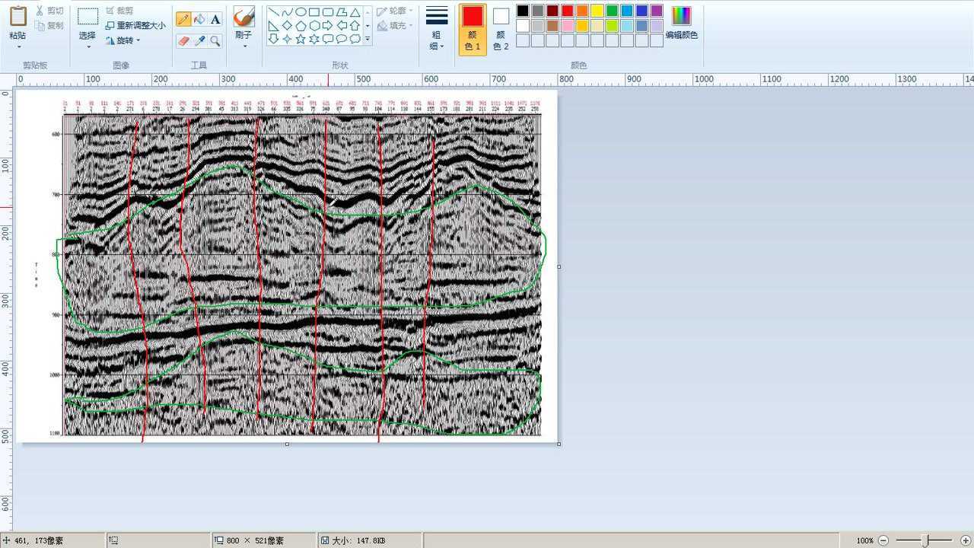This screenshot has width=974, height=548.
Task: Click the canvas right-edge resize handle
Action: 559,266
